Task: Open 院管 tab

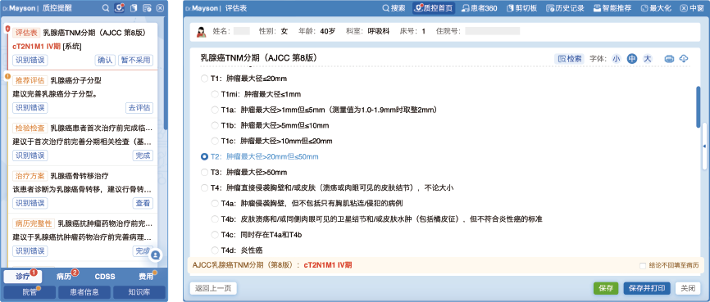Action: [30, 291]
